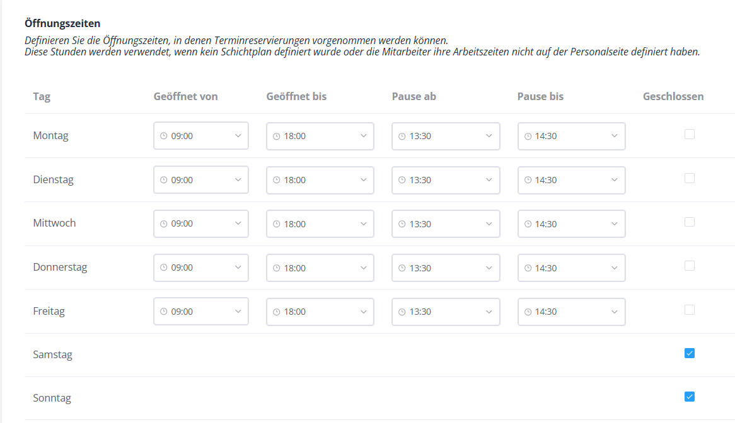This screenshot has width=735, height=423.
Task: Click clock icon in Freitag Pause ab field
Action: (x=402, y=312)
